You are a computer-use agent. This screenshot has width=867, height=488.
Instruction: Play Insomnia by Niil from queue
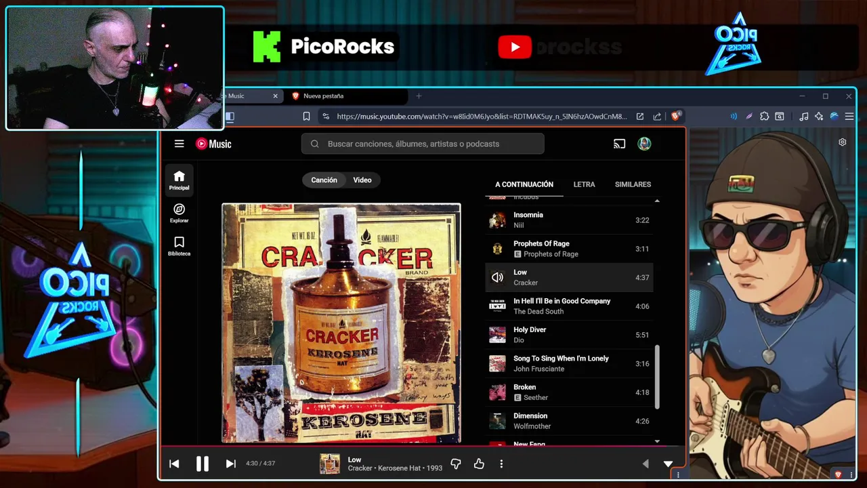[x=569, y=220]
